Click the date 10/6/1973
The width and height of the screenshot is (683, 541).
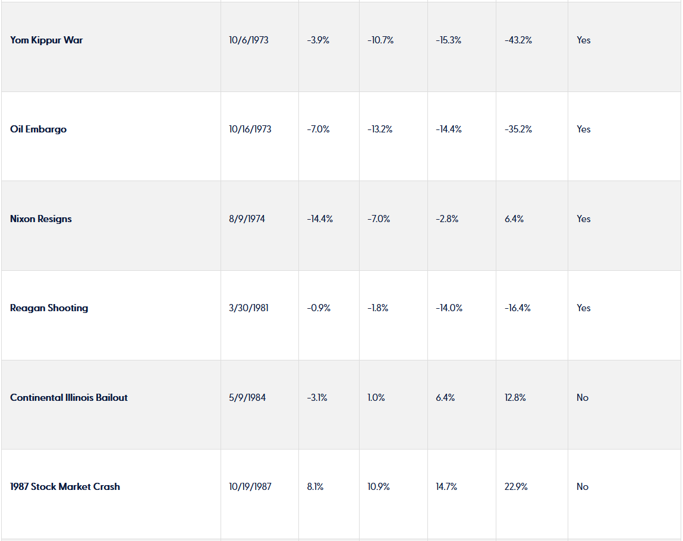tap(248, 40)
